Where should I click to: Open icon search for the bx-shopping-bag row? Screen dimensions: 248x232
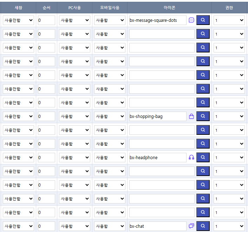click(x=203, y=116)
